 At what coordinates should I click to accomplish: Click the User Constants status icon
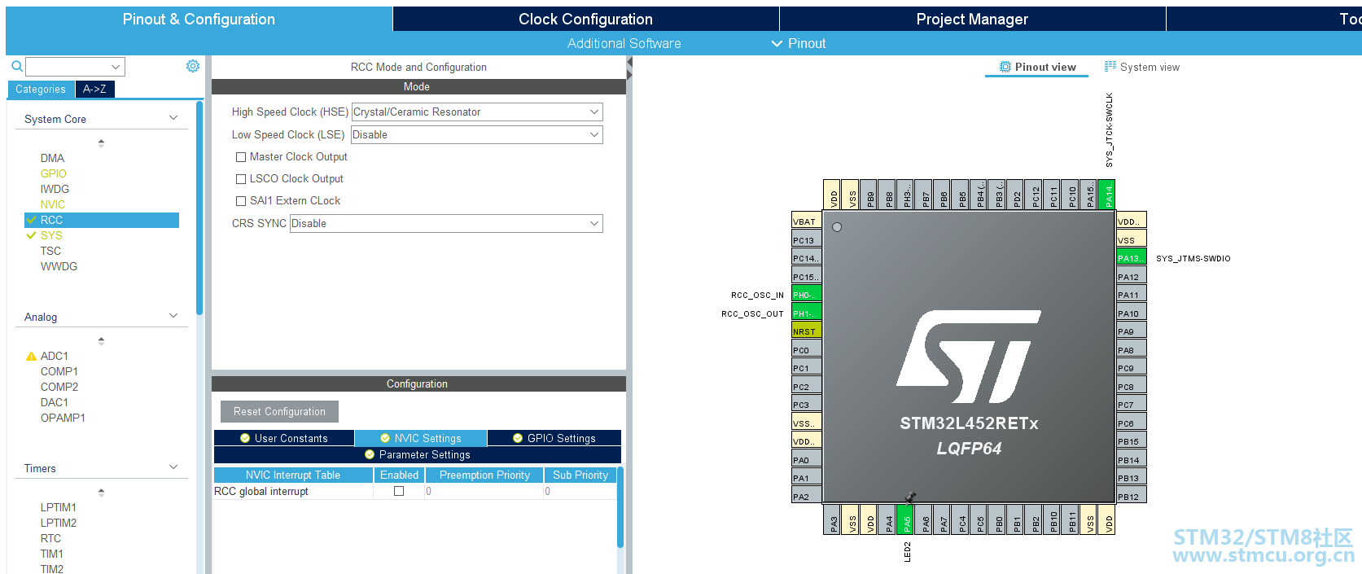[x=245, y=438]
